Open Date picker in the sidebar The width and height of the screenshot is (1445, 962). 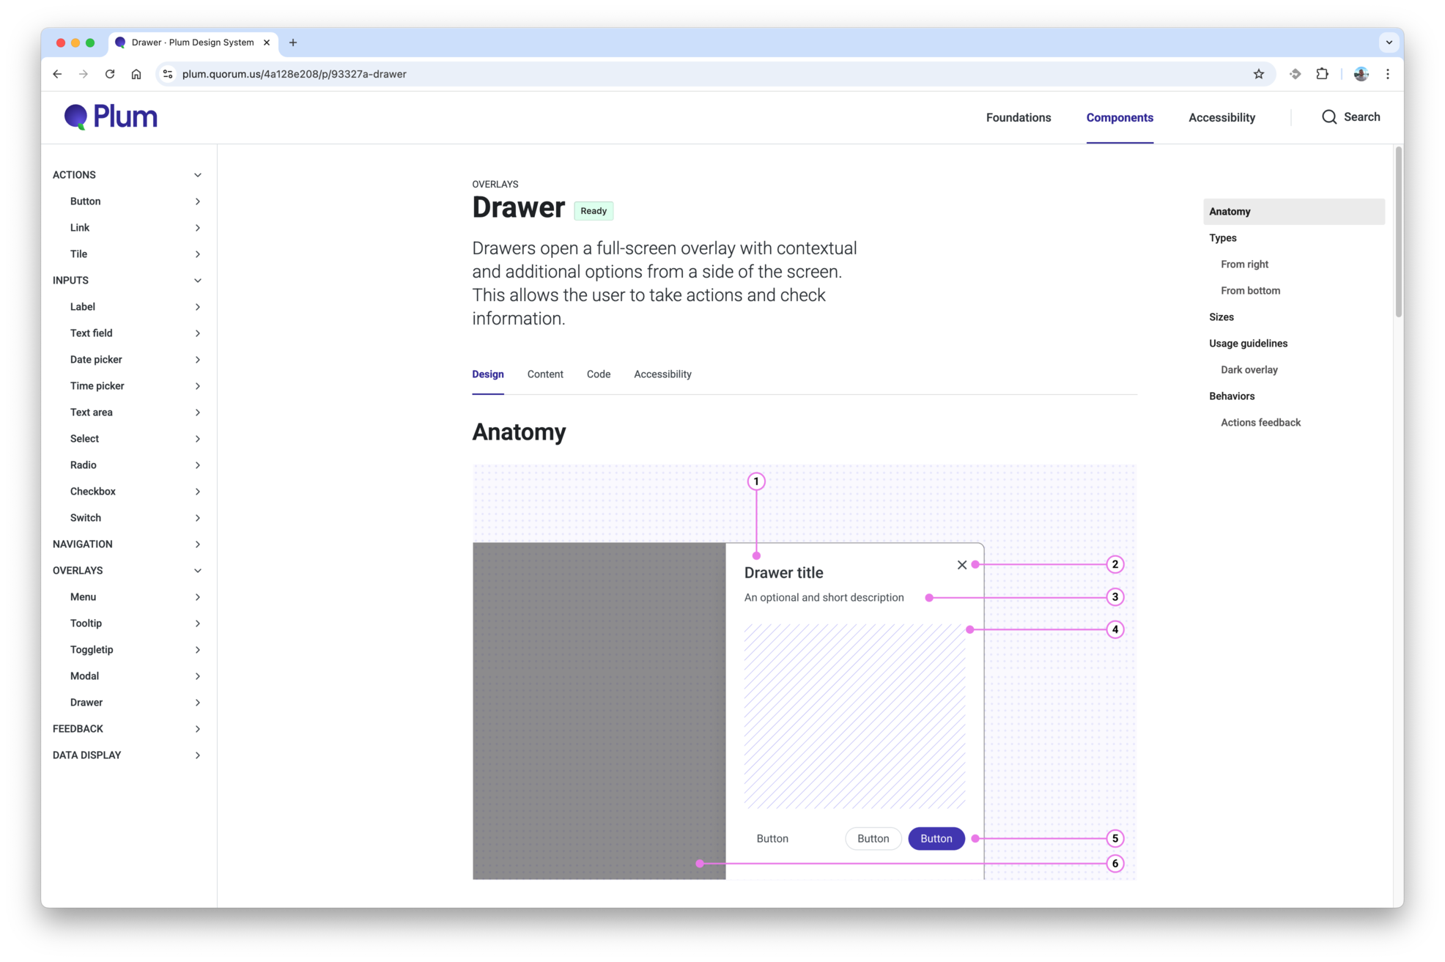point(96,360)
